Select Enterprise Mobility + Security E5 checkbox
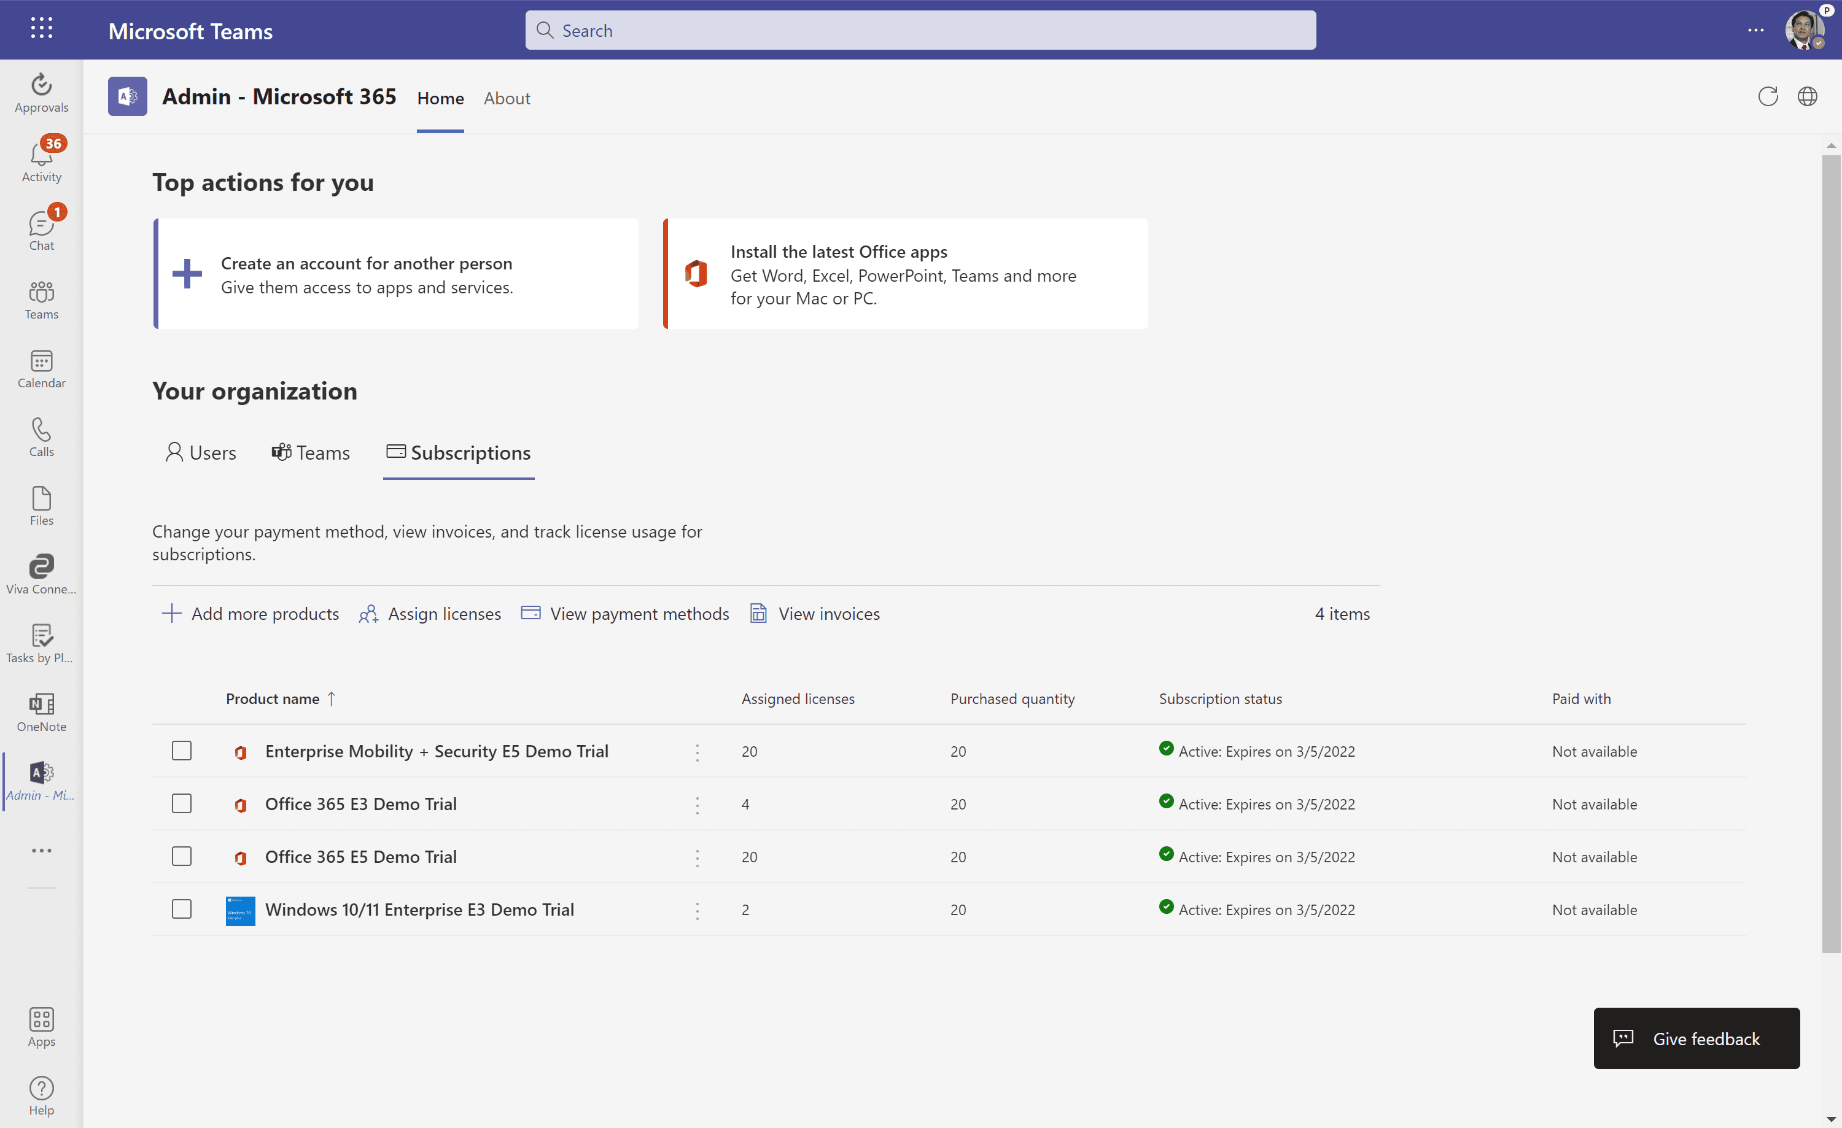1842x1128 pixels. (182, 751)
